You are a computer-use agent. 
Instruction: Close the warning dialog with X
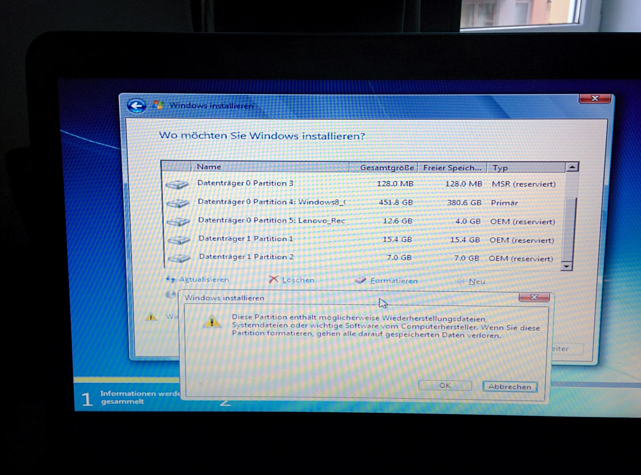coord(534,297)
